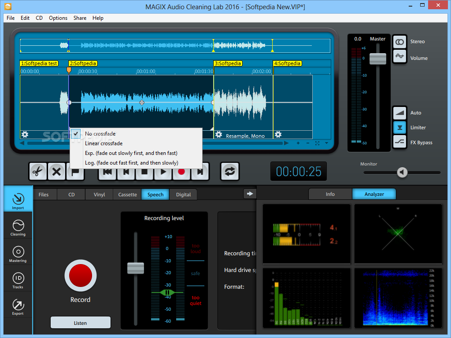Zoom in timeline with plus icon
This screenshot has height=338, width=451.
coord(298,143)
